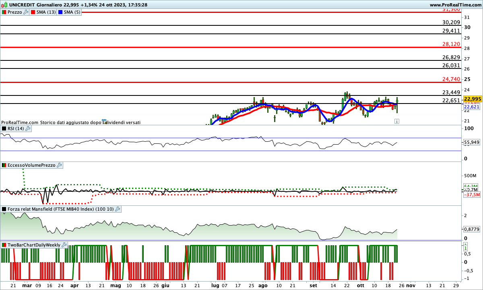Screen dimensions: 483x290
Task: Select the SMA (13) indicator label
Action: tap(45, 12)
